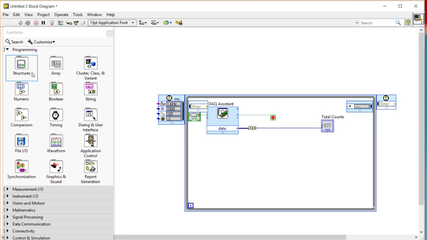Screen dimensions: 427x240
Task: Select the Total Counts indicator terminal
Action: coord(328,126)
